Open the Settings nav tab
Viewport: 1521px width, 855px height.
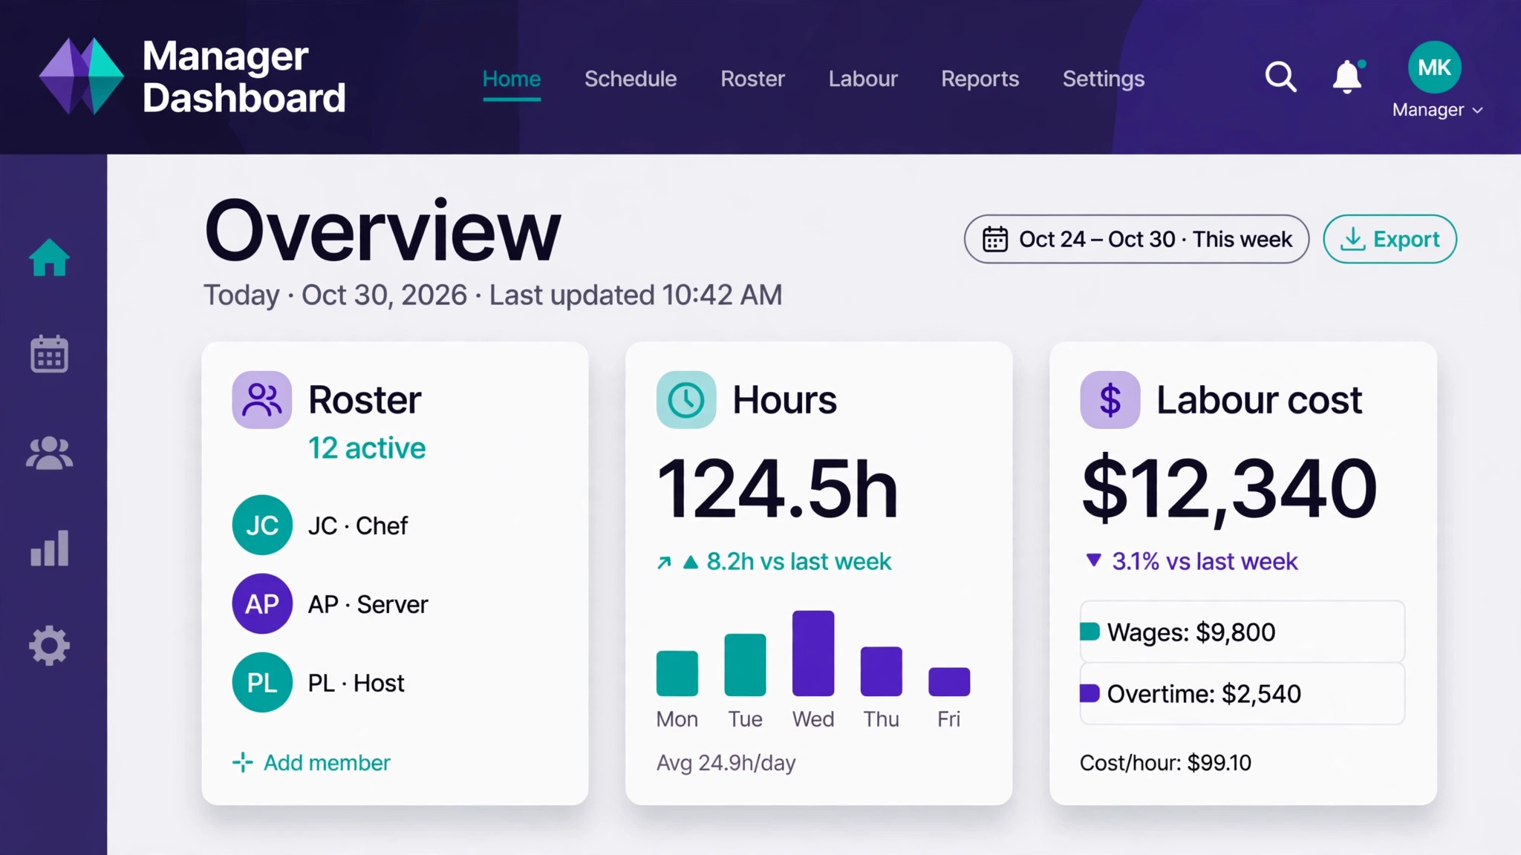(1104, 79)
